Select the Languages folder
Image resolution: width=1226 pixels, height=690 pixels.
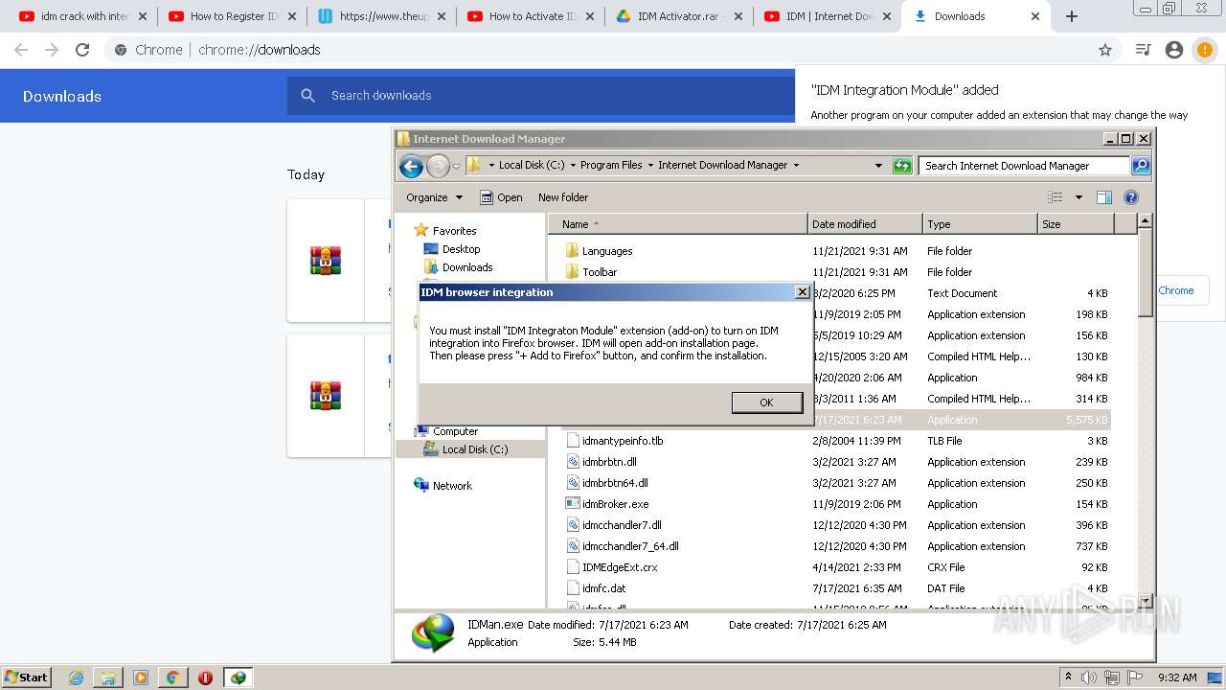(x=607, y=251)
